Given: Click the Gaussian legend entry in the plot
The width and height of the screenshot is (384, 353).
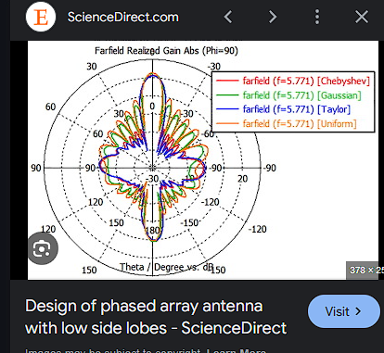Looking at the screenshot, I should click(x=288, y=95).
